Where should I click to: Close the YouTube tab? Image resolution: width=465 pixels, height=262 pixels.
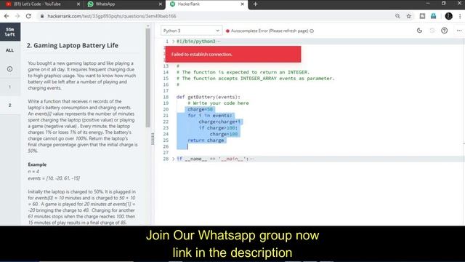pyautogui.click(x=78, y=4)
